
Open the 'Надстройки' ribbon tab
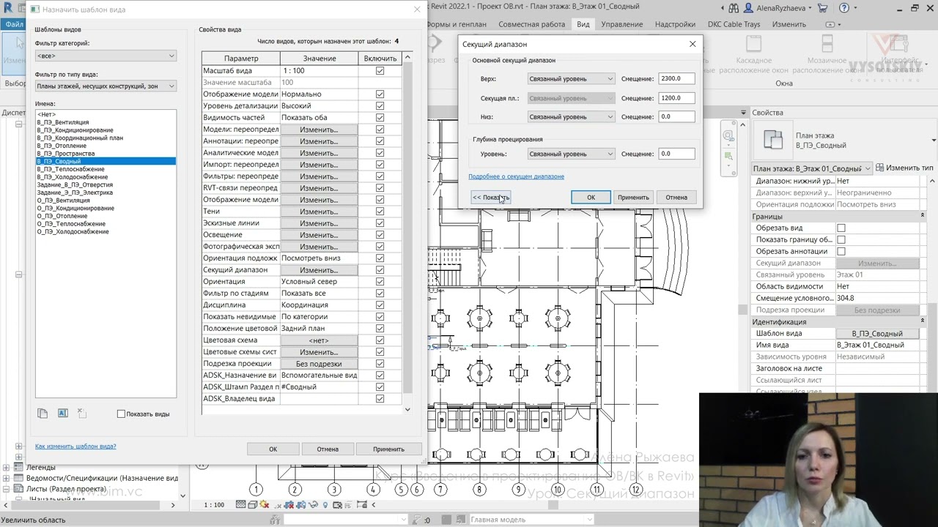point(675,24)
